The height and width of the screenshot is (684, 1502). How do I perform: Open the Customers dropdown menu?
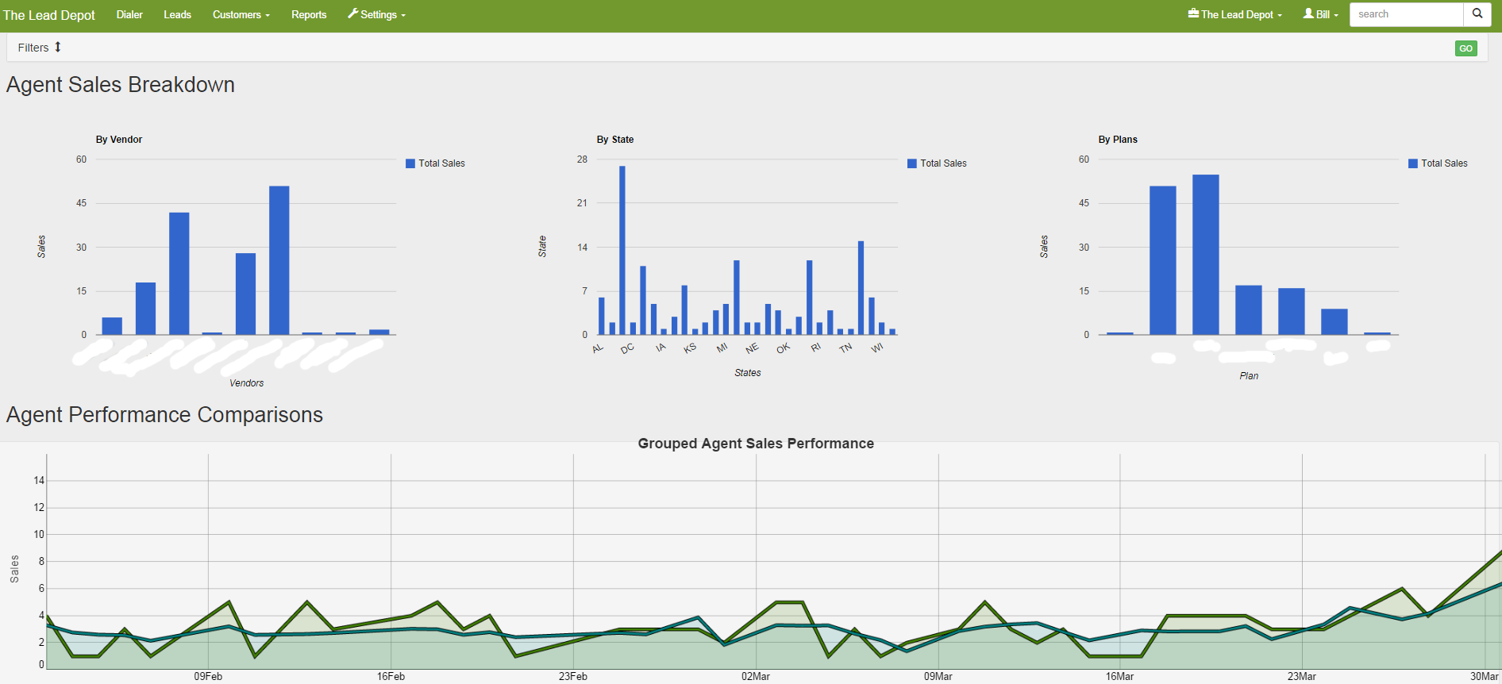pyautogui.click(x=241, y=15)
